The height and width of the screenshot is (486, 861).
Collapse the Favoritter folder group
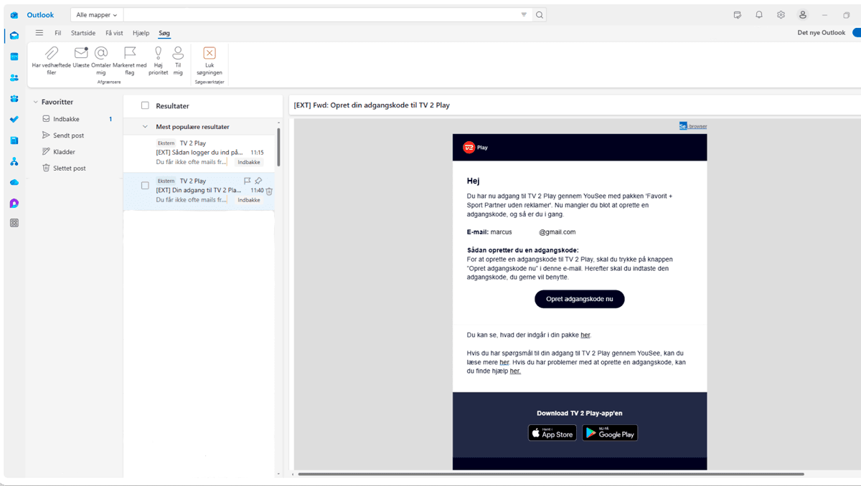(x=35, y=102)
